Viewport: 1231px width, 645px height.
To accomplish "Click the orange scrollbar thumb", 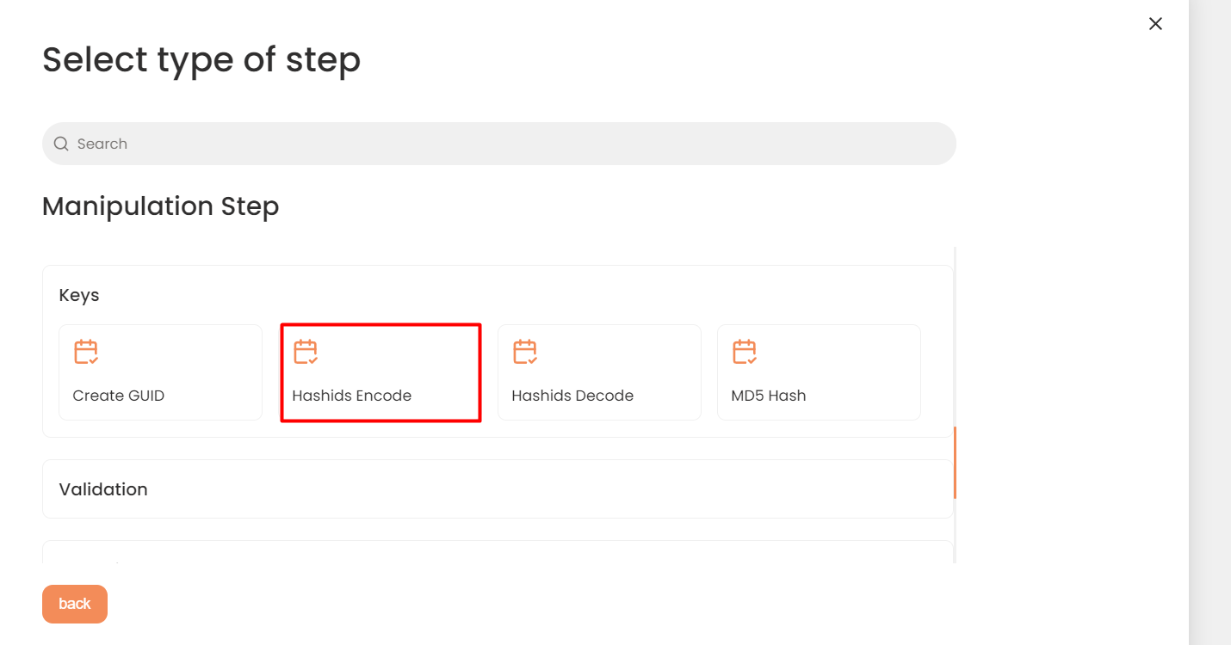I will pyautogui.click(x=955, y=462).
